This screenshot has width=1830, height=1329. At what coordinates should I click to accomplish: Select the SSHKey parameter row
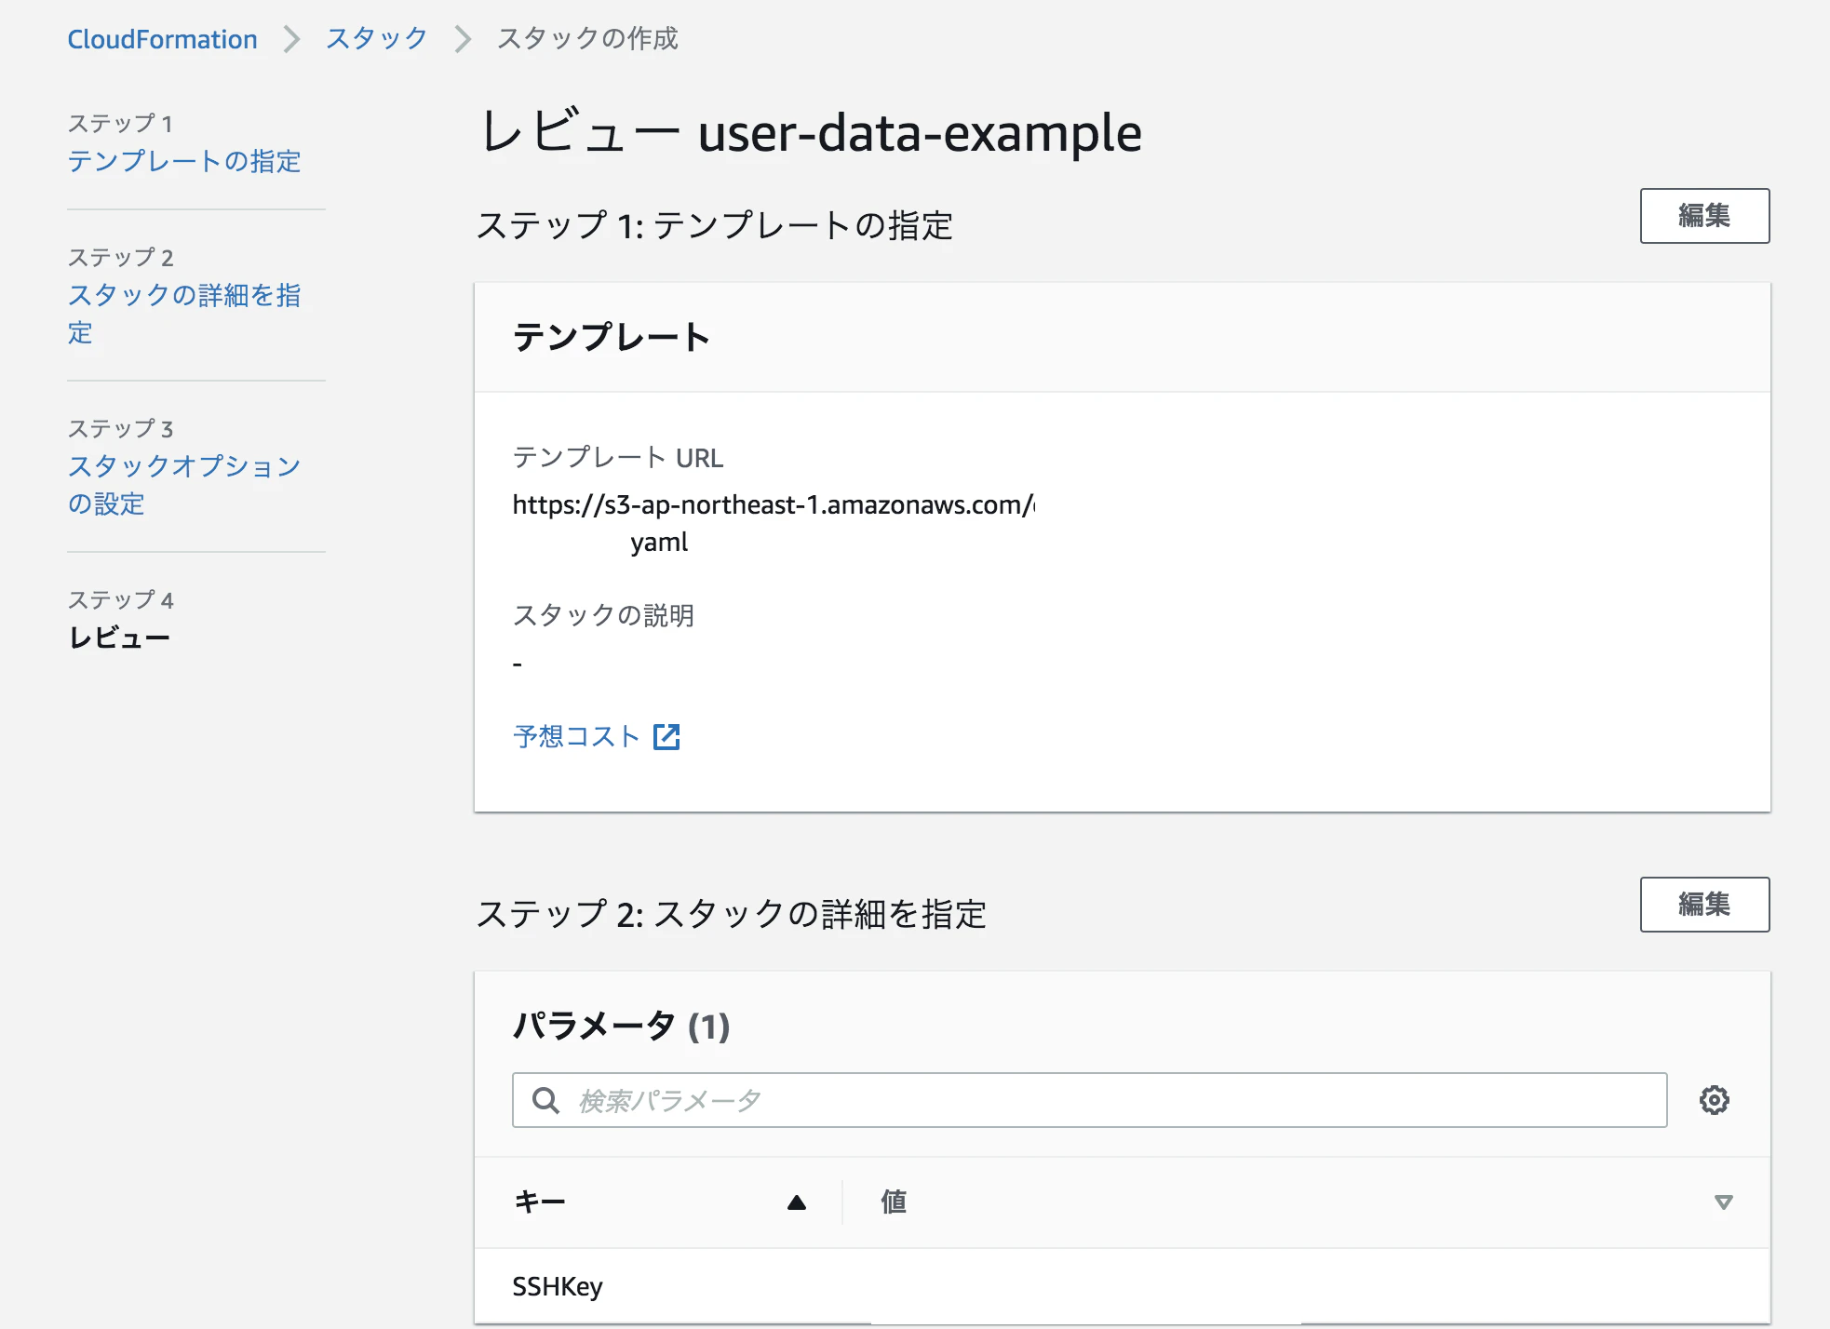coord(1122,1286)
